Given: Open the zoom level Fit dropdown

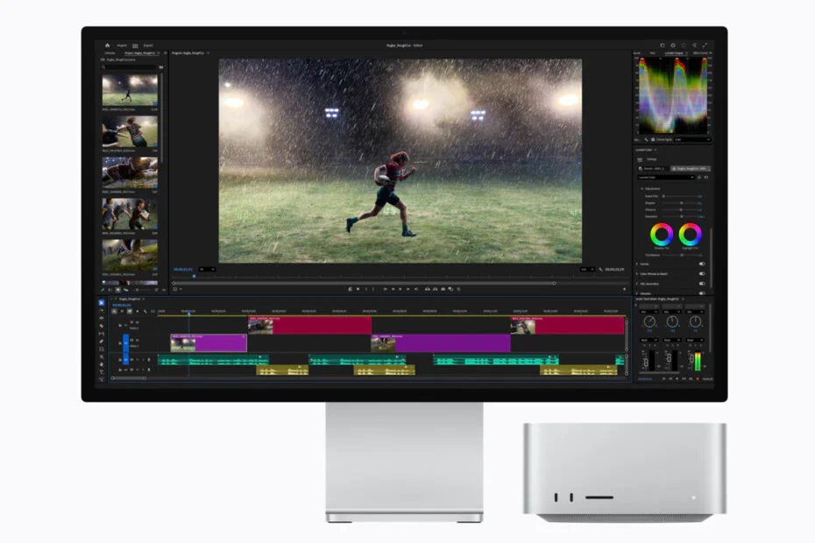Looking at the screenshot, I should (x=206, y=269).
